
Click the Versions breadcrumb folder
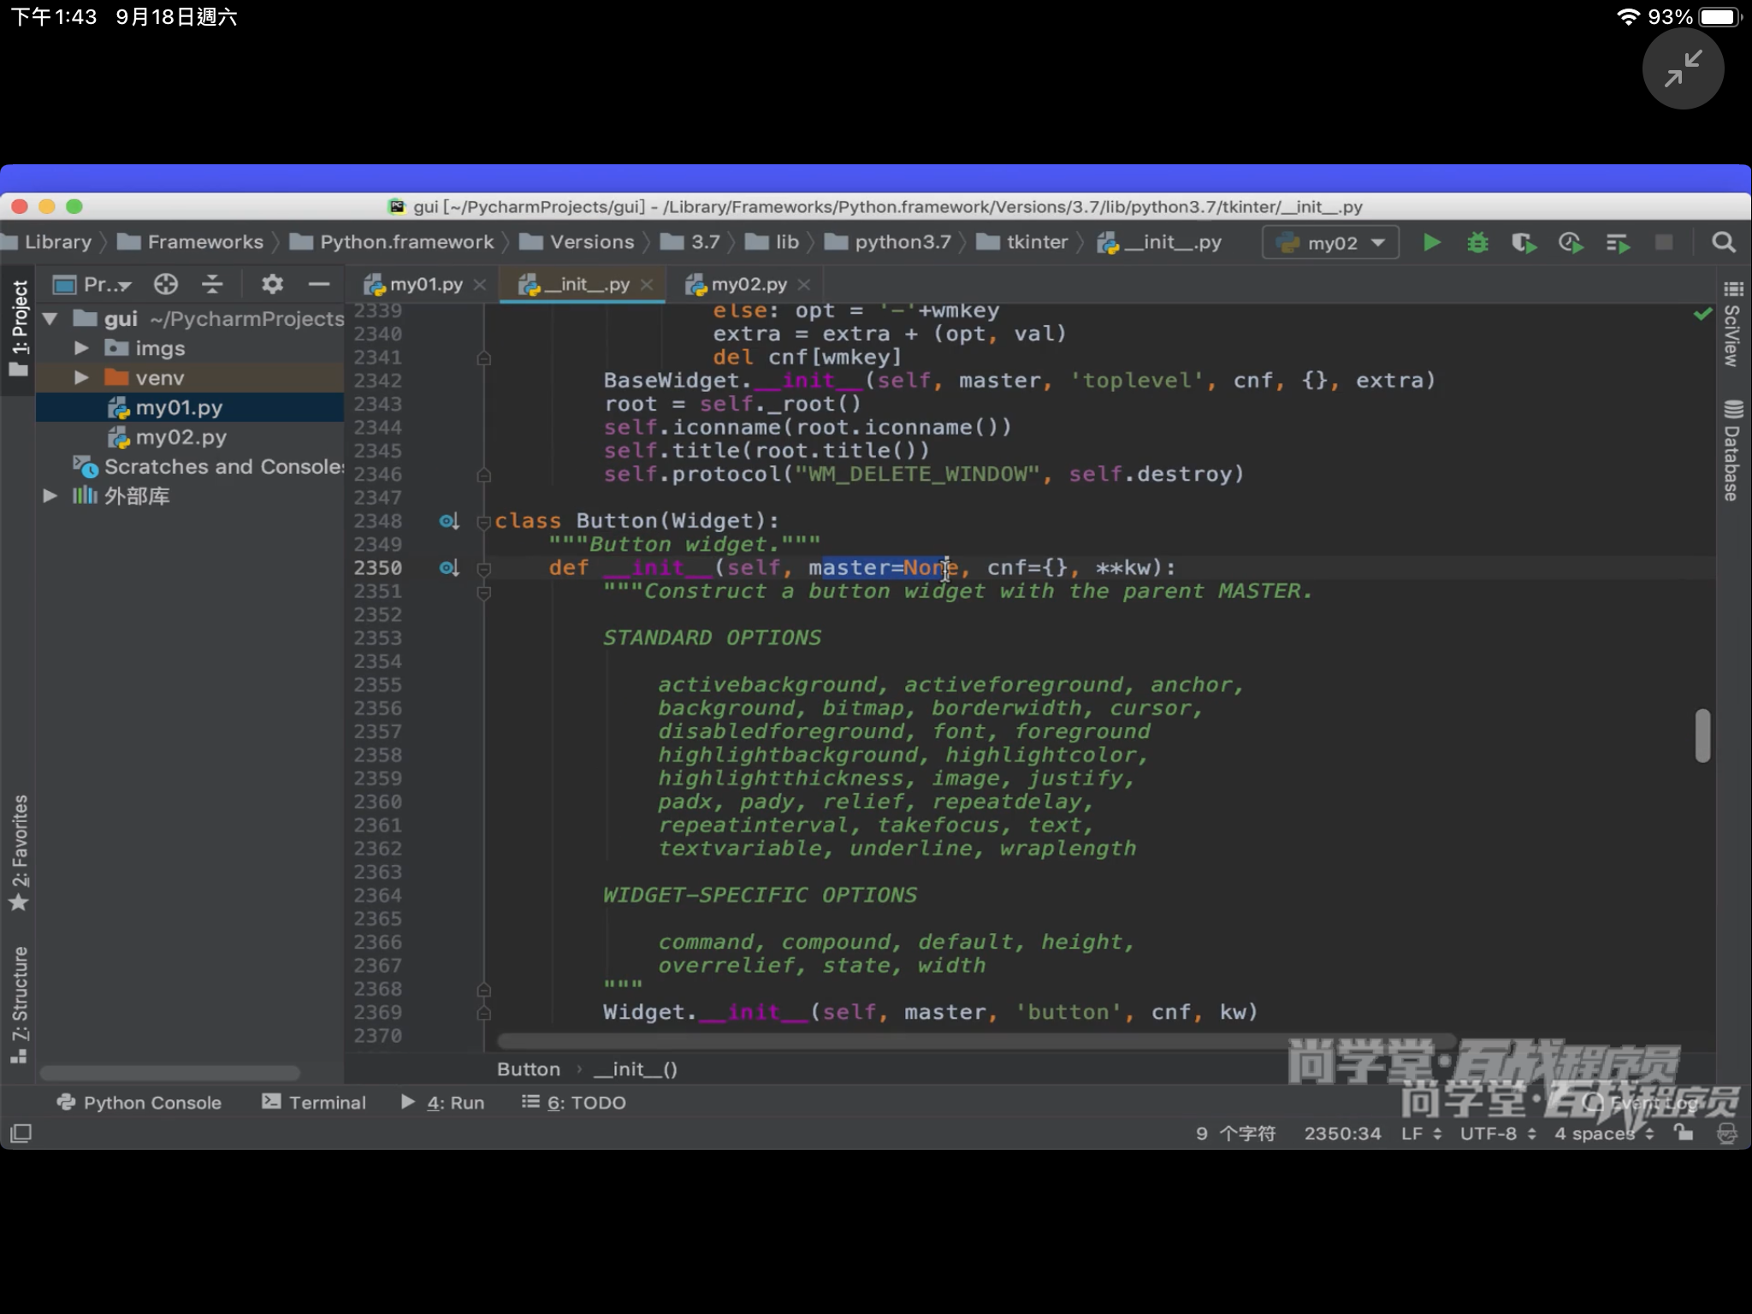[x=577, y=242]
